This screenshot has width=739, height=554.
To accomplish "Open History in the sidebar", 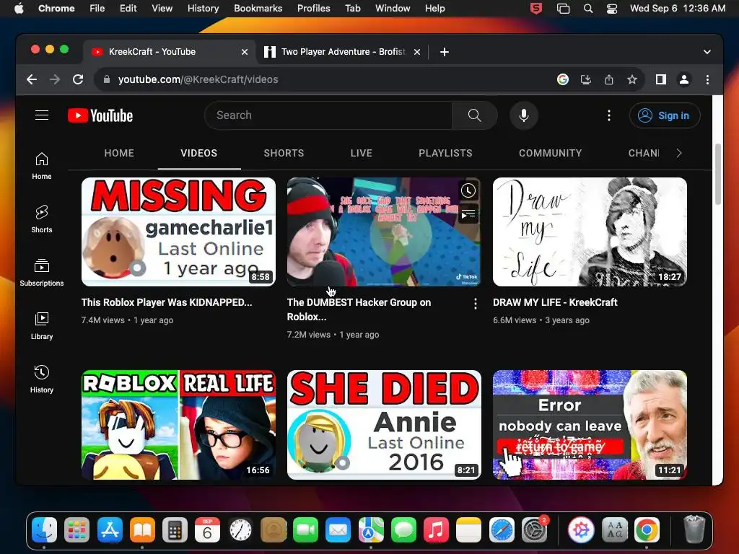I will (x=41, y=379).
